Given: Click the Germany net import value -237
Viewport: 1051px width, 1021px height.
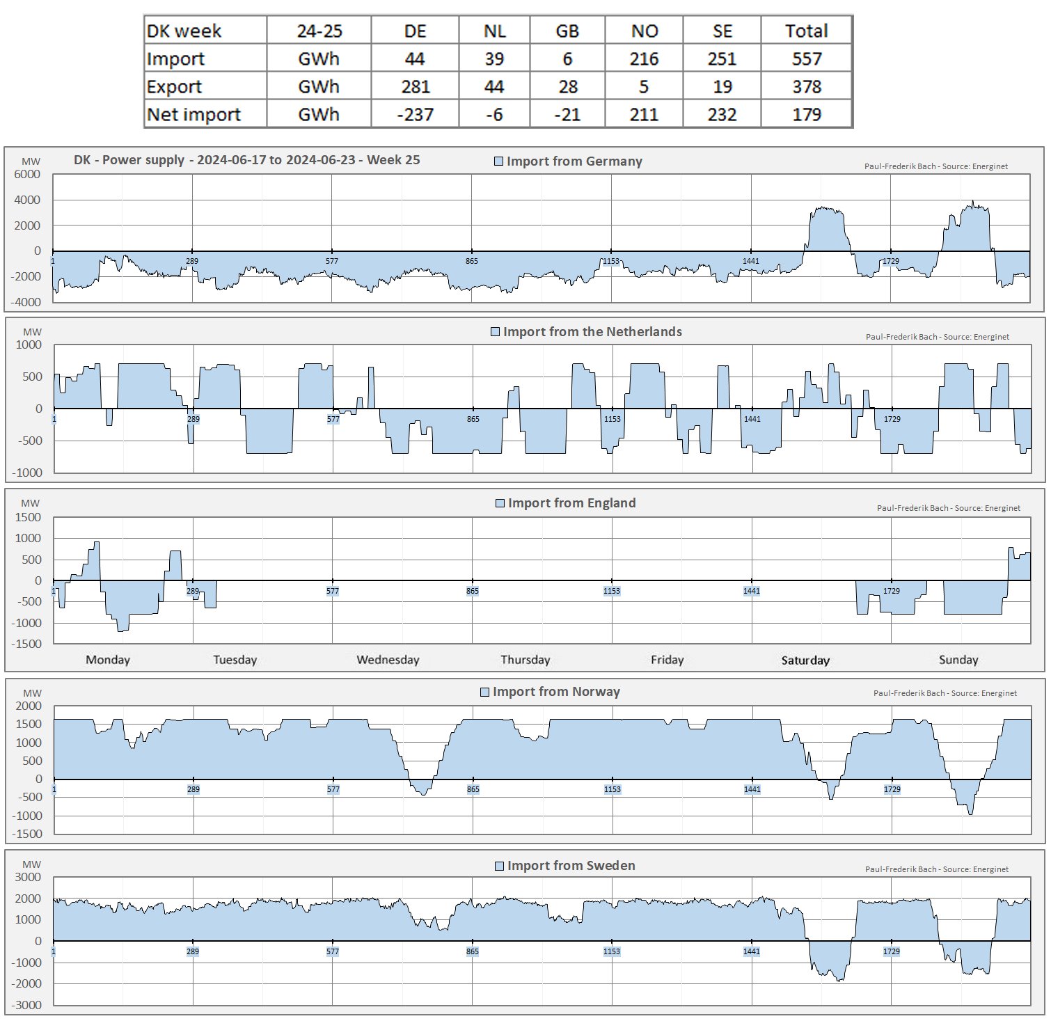Looking at the screenshot, I should pos(415,114).
